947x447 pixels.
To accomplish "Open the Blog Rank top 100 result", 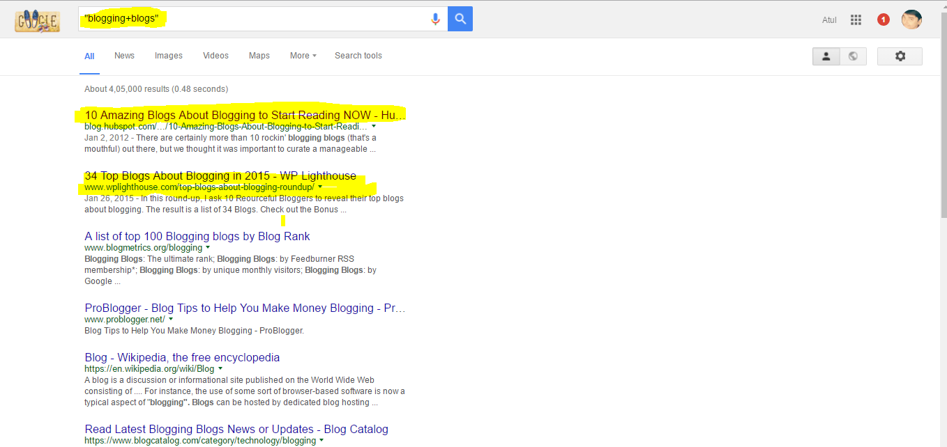I will point(197,236).
